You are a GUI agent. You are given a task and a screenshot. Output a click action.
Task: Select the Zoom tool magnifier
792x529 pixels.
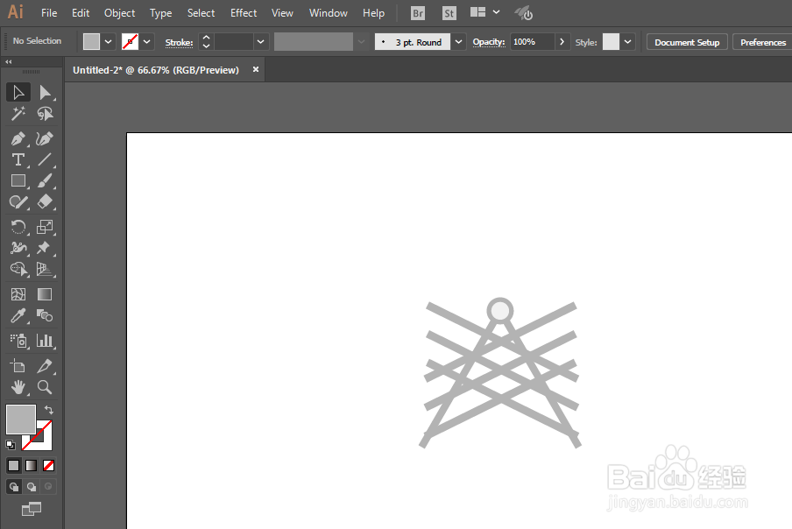click(45, 387)
